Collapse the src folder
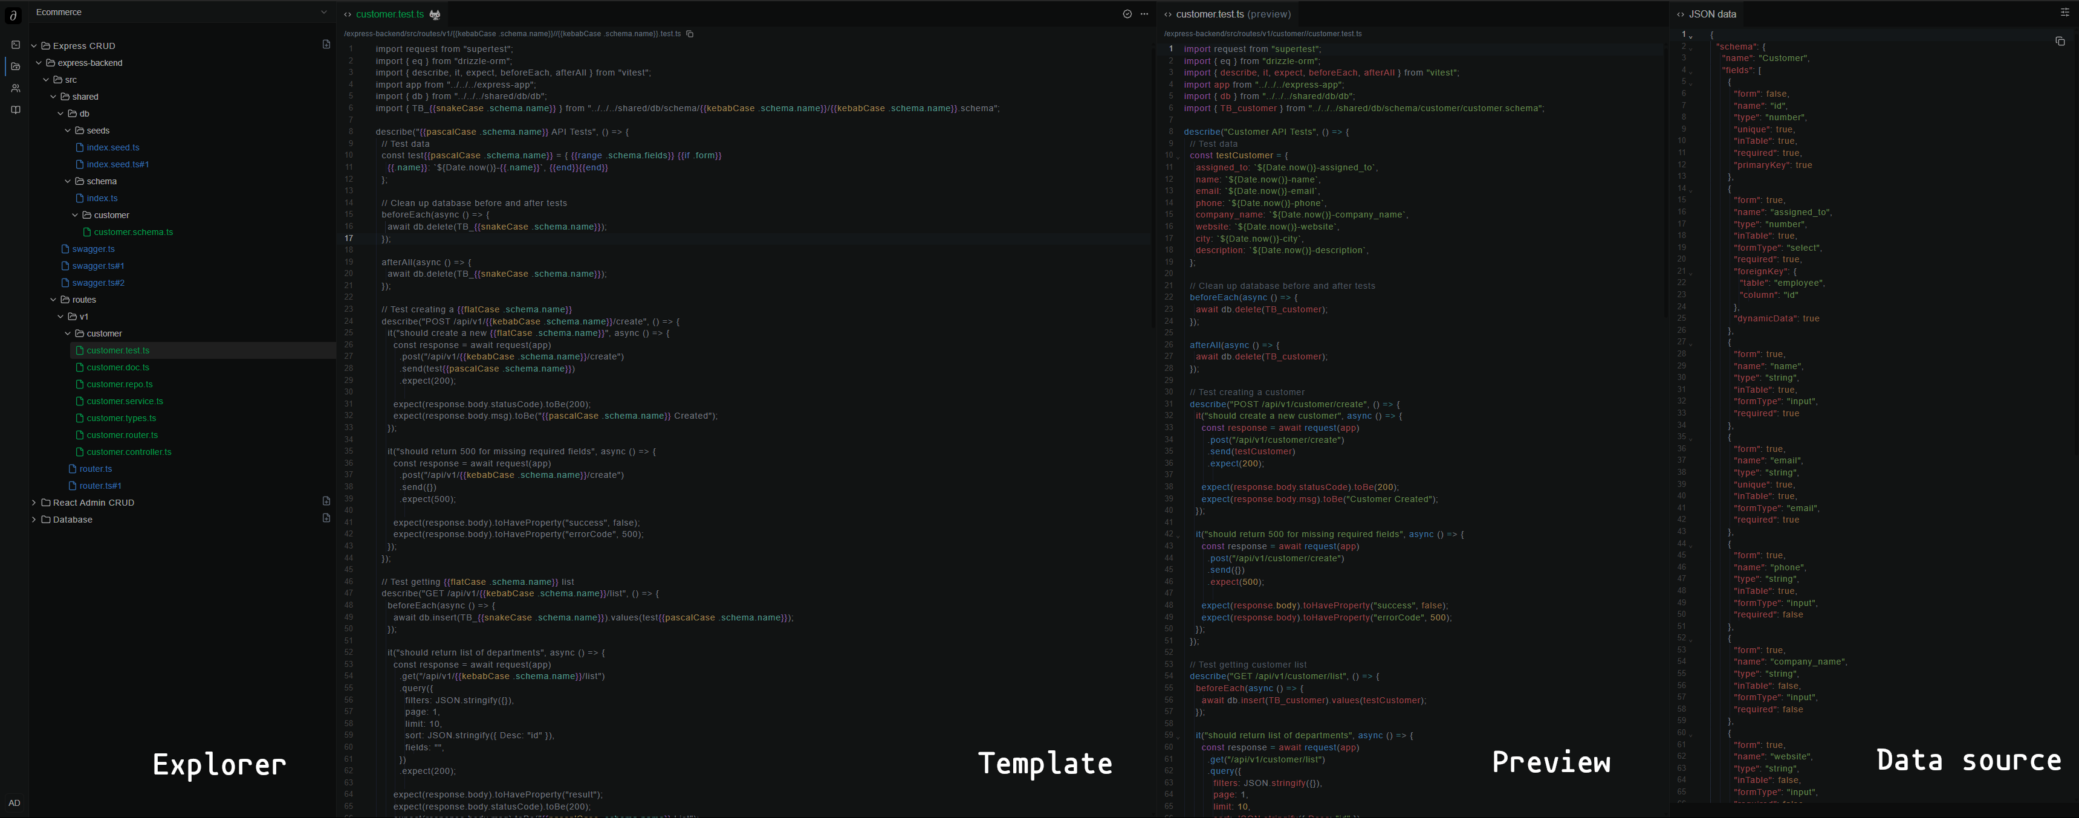The height and width of the screenshot is (818, 2079). [46, 80]
